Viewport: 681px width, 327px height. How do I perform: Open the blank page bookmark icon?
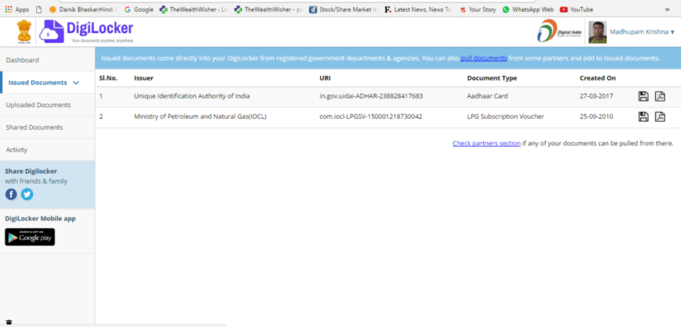pyautogui.click(x=38, y=9)
